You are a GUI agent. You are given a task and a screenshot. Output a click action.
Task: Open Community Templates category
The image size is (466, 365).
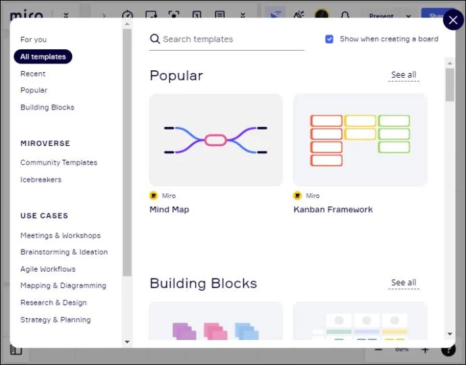click(x=59, y=163)
